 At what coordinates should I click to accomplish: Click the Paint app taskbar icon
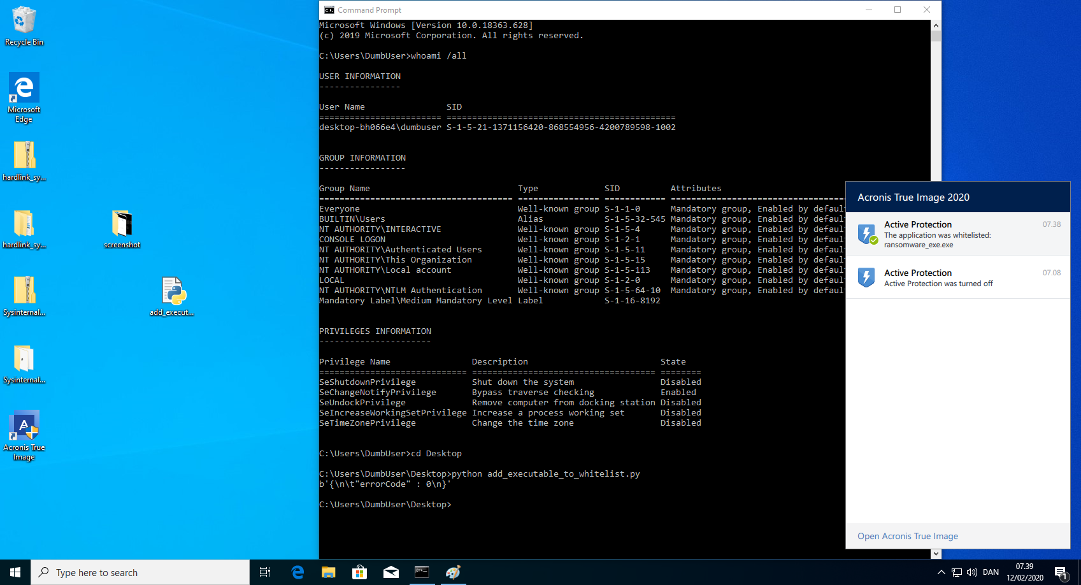453,572
